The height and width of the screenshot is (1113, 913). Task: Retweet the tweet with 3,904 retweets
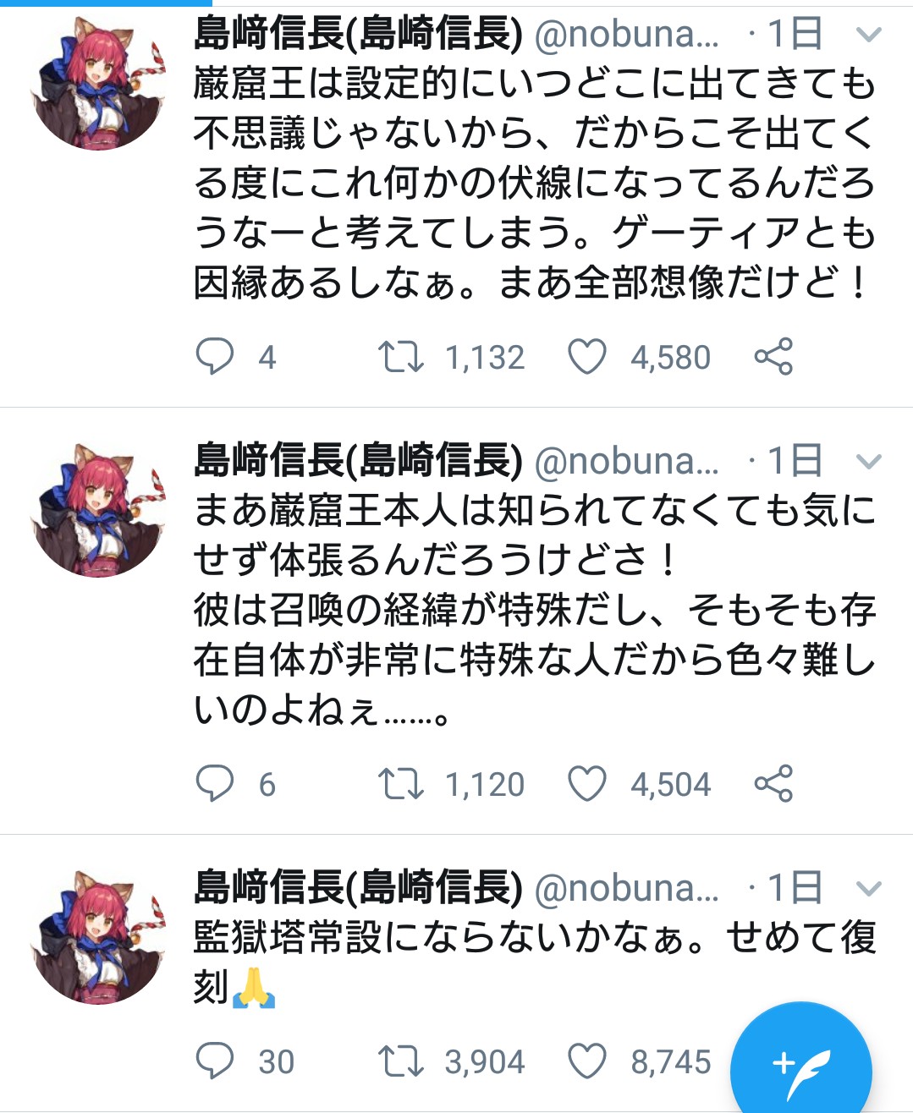point(400,1061)
